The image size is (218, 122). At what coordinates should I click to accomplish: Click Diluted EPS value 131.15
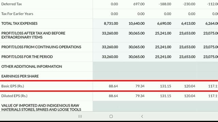click(x=166, y=96)
